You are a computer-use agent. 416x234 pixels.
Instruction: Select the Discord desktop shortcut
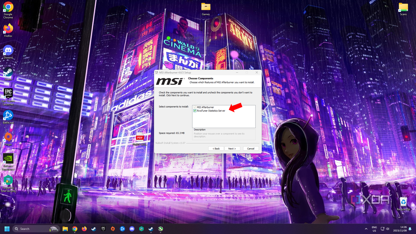(8, 52)
